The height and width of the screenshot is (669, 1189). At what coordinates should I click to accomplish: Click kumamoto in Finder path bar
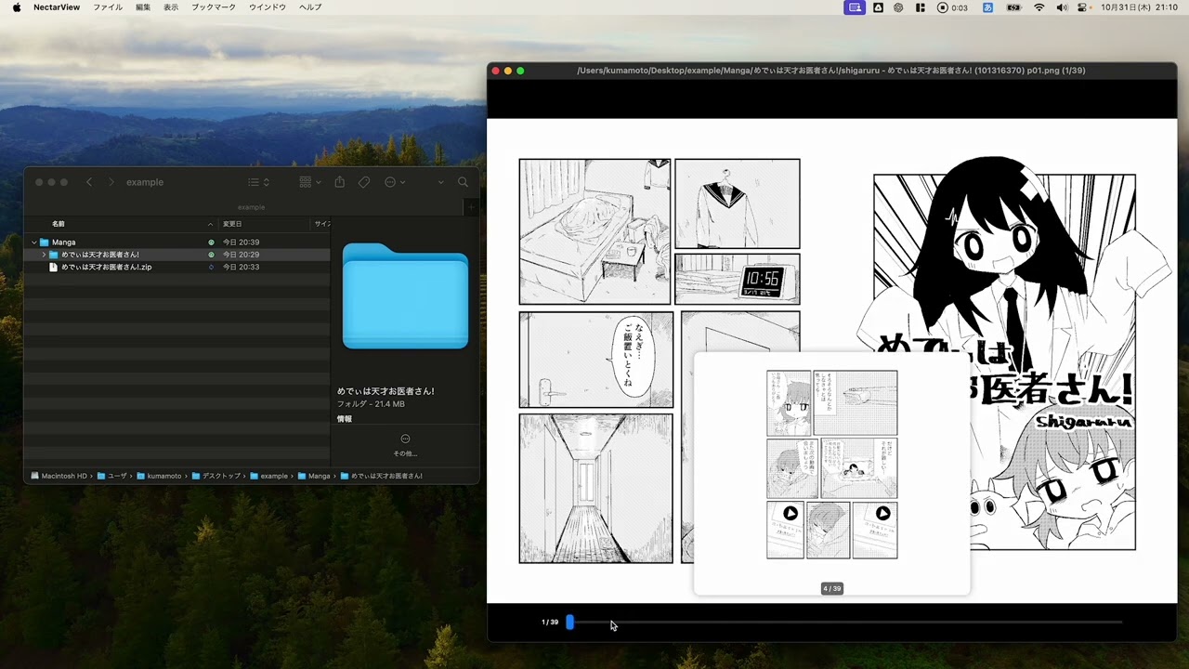[x=159, y=476]
